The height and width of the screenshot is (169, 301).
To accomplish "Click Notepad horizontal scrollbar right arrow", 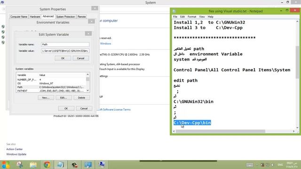I will coord(293,131).
